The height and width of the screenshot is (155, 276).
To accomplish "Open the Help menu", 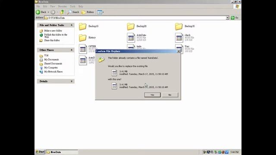I will click(x=81, y=6).
